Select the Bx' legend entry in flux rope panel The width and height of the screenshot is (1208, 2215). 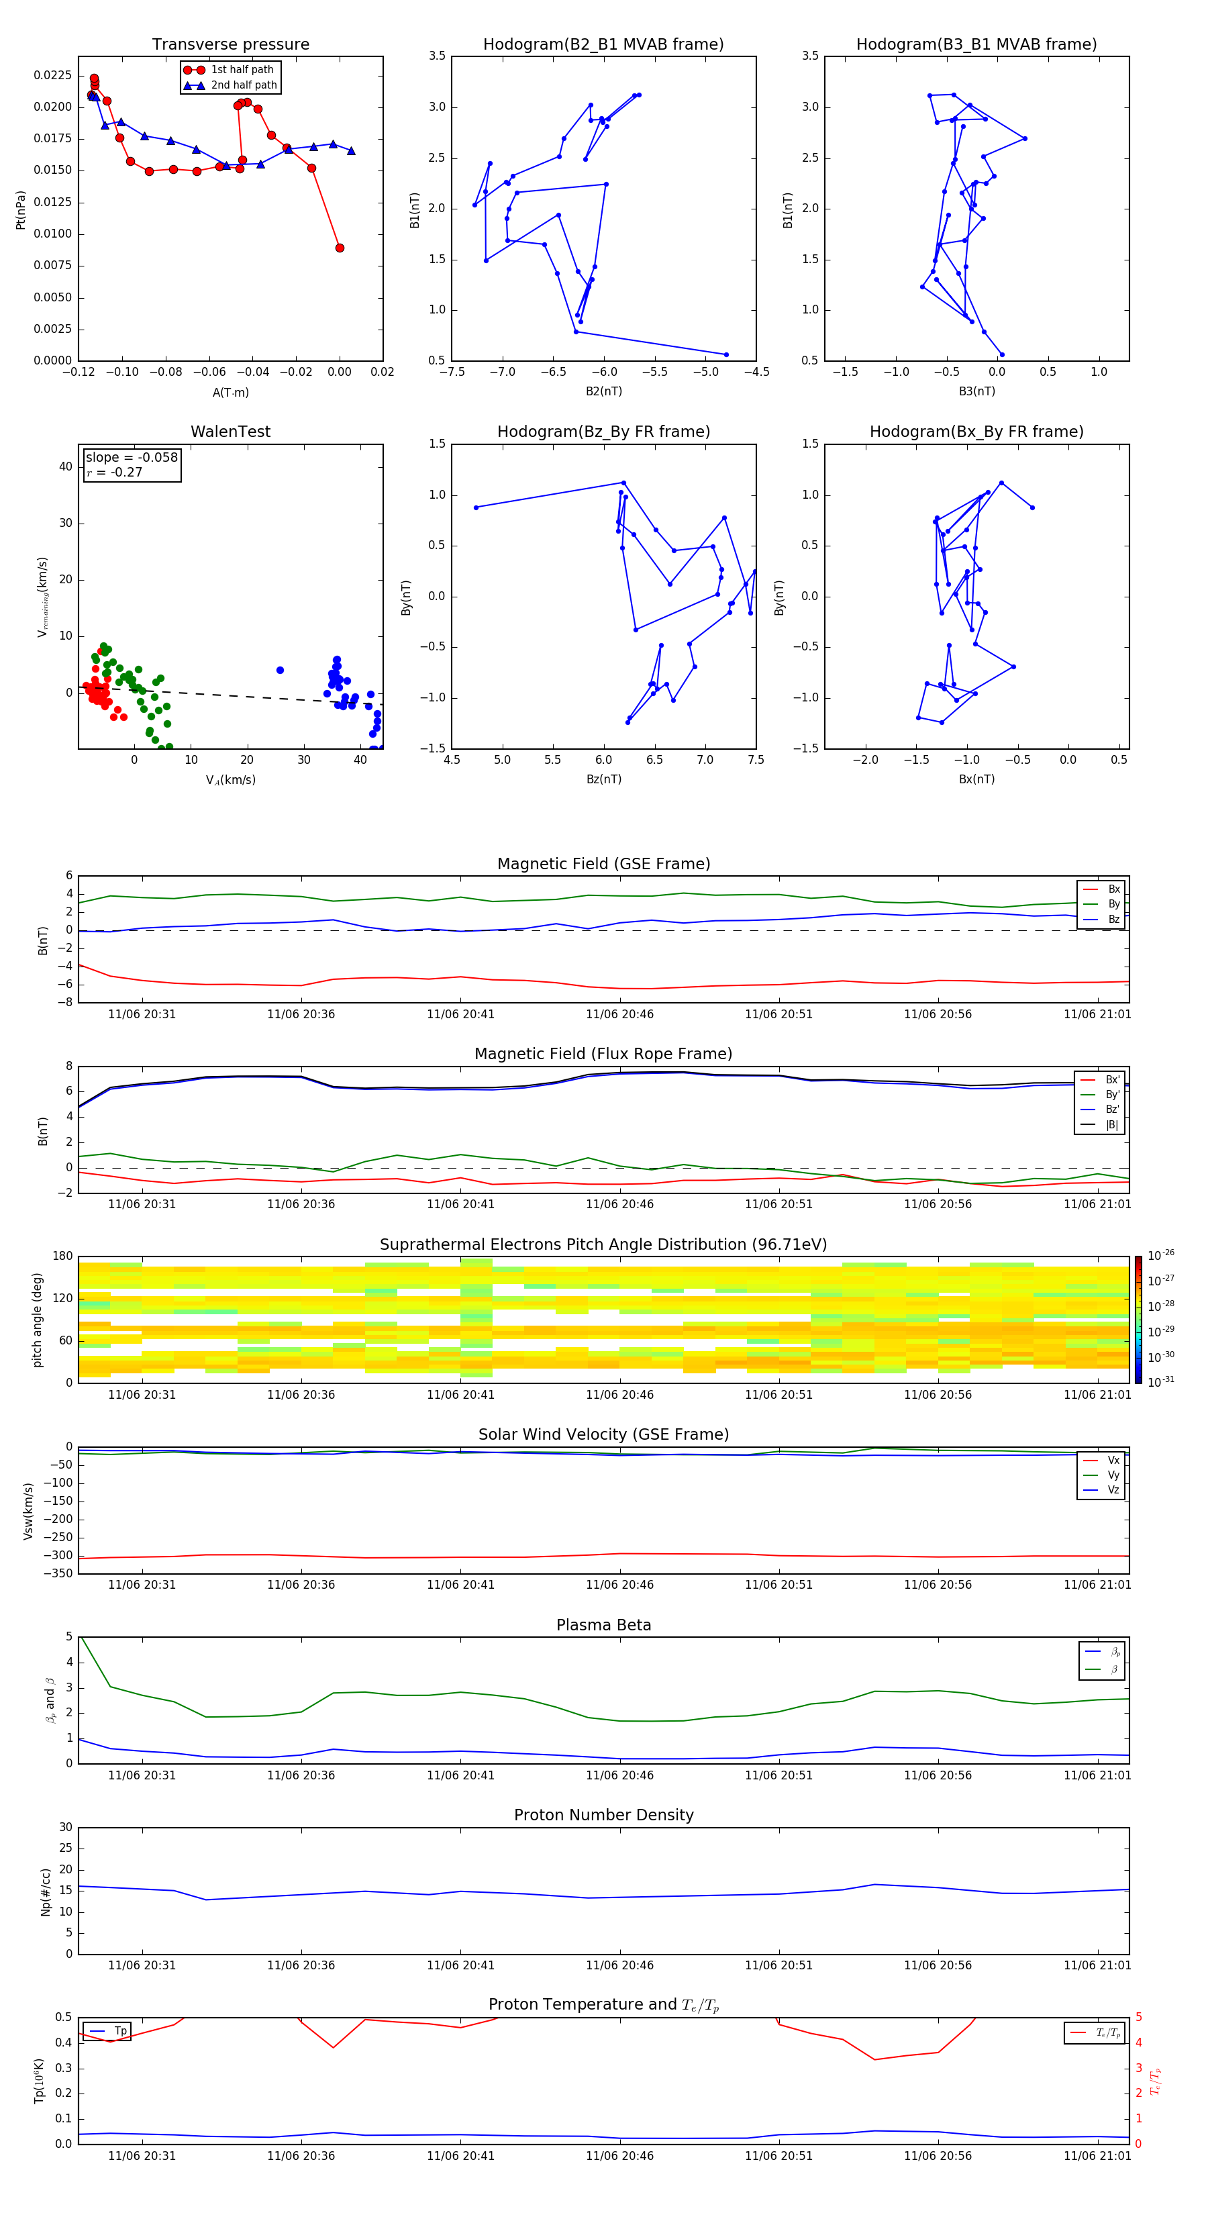pos(1101,1080)
